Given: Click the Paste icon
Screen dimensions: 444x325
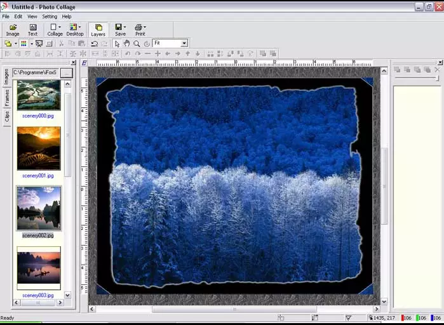Looking at the screenshot, I should point(81,44).
